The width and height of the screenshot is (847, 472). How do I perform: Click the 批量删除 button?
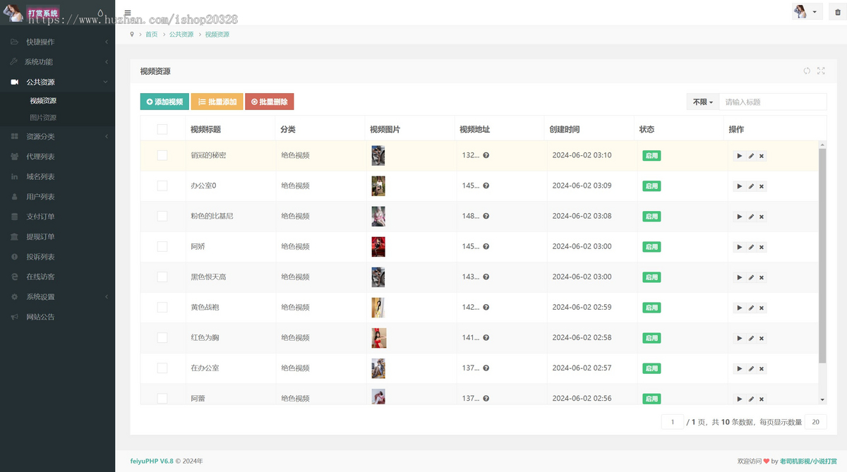pos(269,102)
